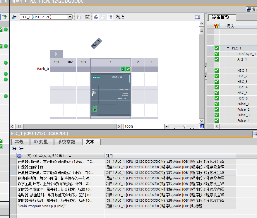Click the status check for Pulse_1
Viewport: 257px width, 218px height.
click(x=217, y=104)
